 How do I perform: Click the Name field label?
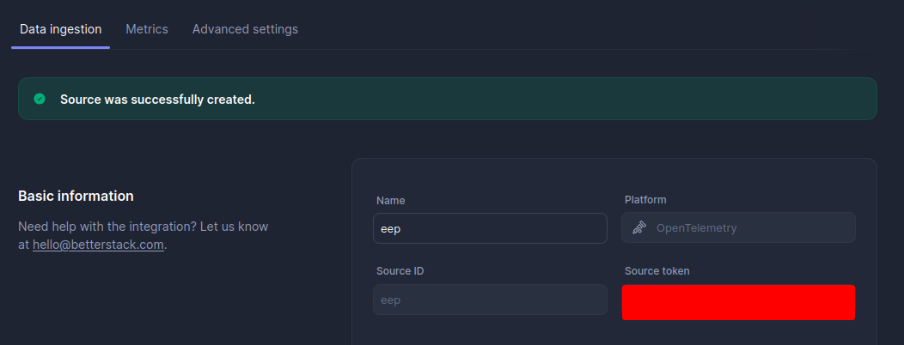click(x=390, y=200)
